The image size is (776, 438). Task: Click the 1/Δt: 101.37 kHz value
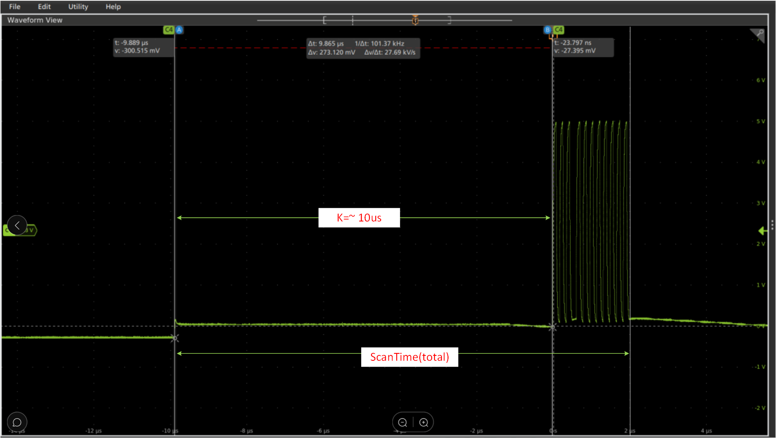click(379, 44)
